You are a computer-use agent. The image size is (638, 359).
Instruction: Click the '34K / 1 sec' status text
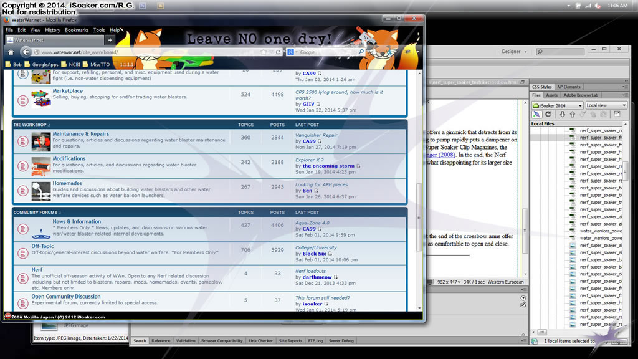[x=474, y=282]
